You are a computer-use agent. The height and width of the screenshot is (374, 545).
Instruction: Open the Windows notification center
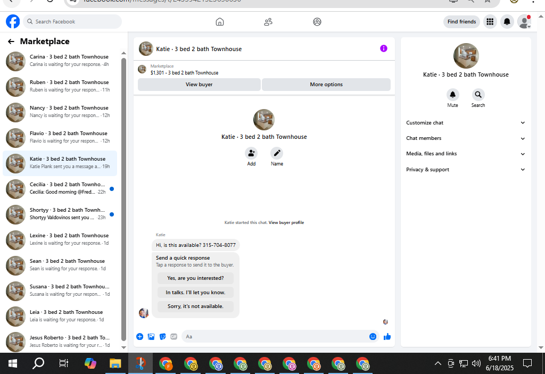coord(527,363)
